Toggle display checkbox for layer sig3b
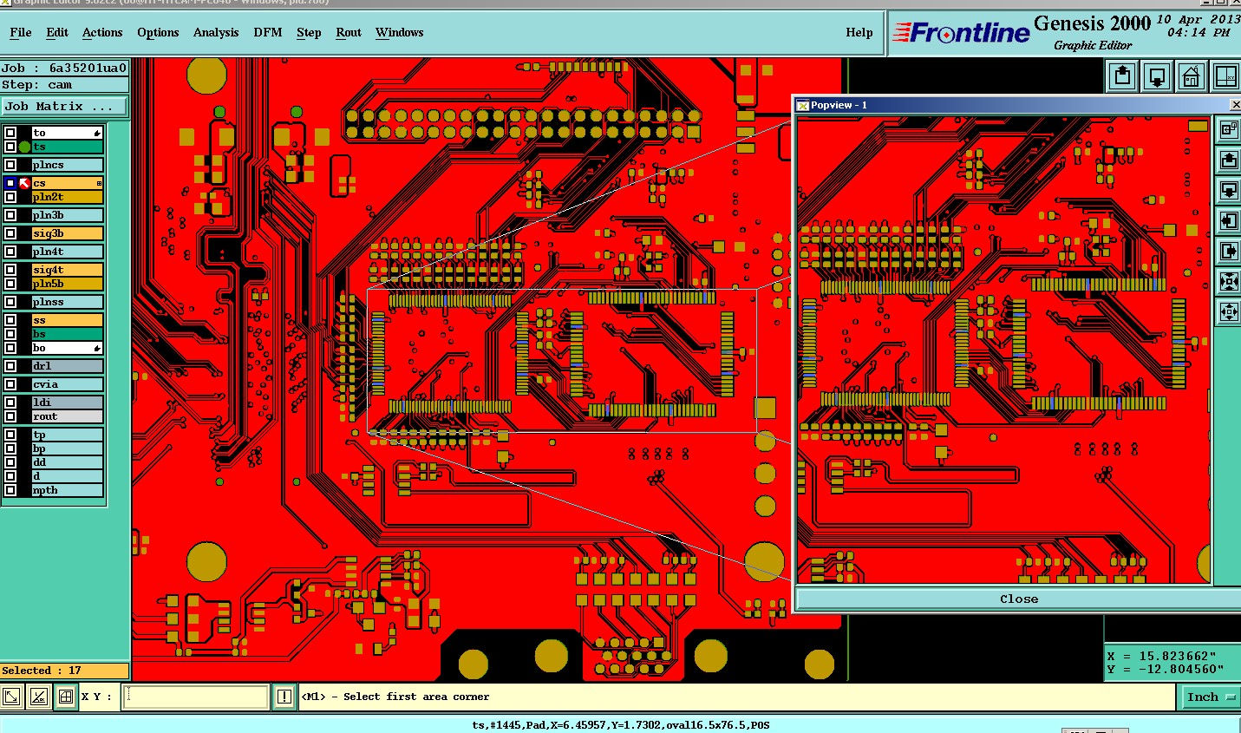This screenshot has height=733, width=1241. (10, 233)
